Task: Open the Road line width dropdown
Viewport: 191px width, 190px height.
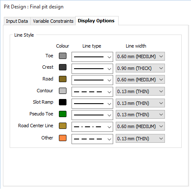Action: pos(140,80)
